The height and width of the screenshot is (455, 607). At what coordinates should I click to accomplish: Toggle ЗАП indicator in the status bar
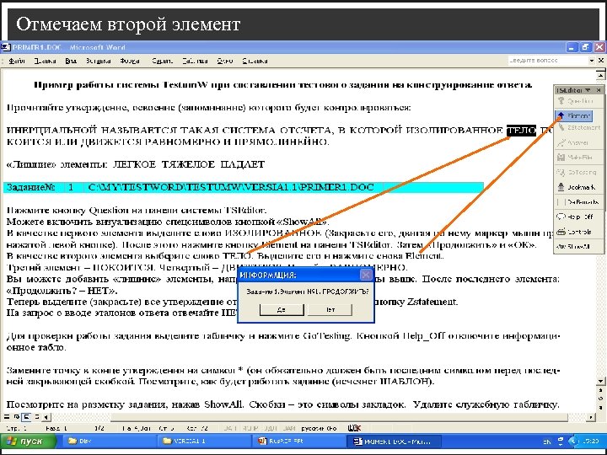pos(230,428)
